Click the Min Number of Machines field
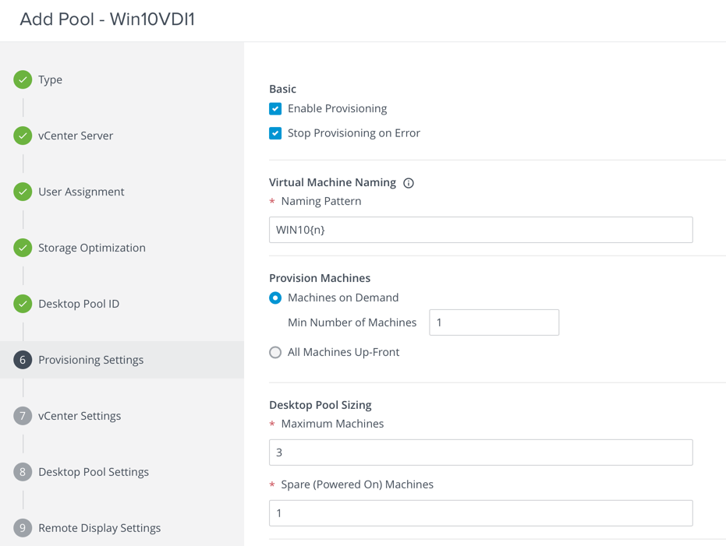726x546 pixels. [x=494, y=322]
